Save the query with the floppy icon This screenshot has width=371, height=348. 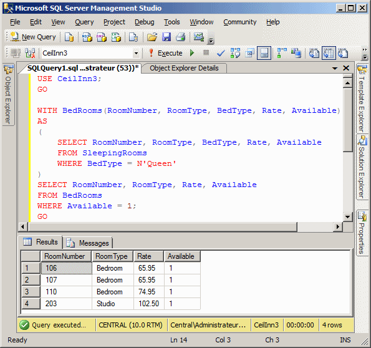pyautogui.click(x=166, y=37)
